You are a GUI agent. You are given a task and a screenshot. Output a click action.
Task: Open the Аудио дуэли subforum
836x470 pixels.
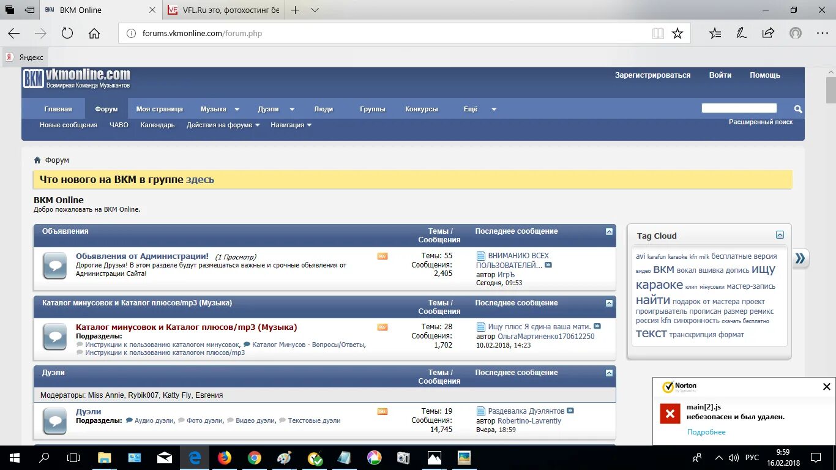pyautogui.click(x=153, y=420)
